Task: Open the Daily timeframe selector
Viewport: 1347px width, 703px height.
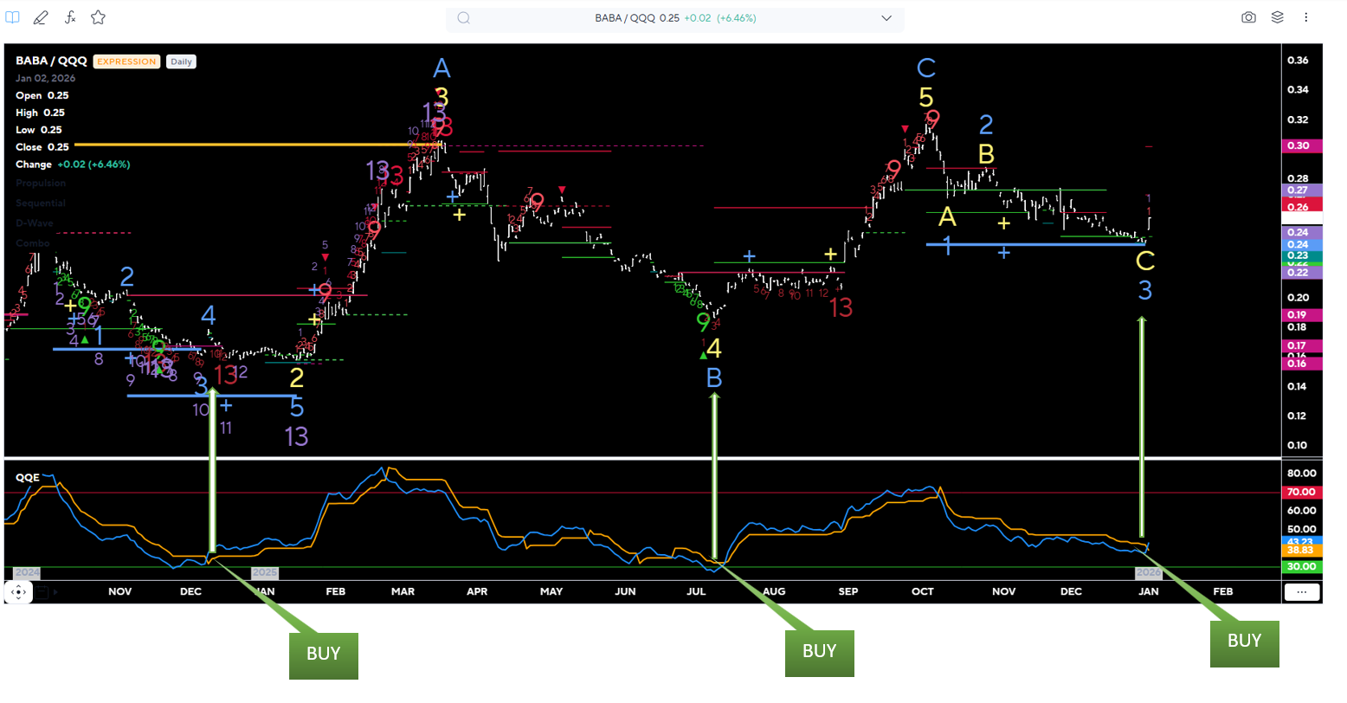Action: (x=181, y=61)
